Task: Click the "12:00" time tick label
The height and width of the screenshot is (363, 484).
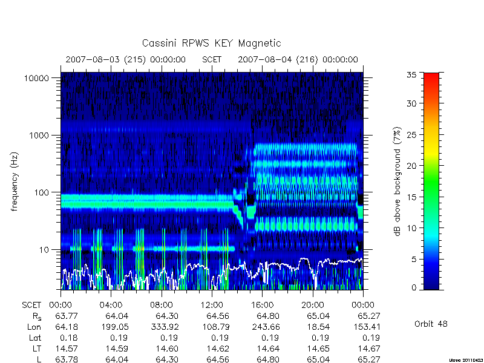Action: point(212,306)
